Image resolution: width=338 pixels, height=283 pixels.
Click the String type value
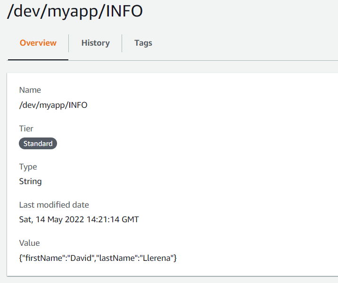[x=30, y=181]
